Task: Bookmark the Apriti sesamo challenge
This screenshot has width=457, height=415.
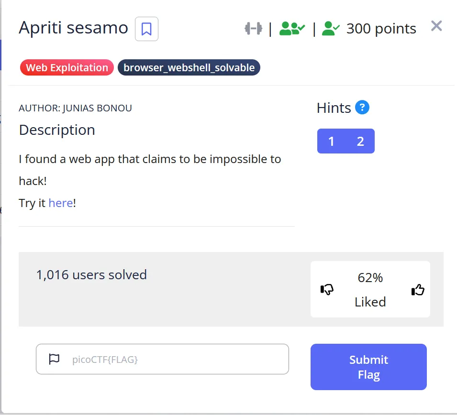Action: pos(146,29)
